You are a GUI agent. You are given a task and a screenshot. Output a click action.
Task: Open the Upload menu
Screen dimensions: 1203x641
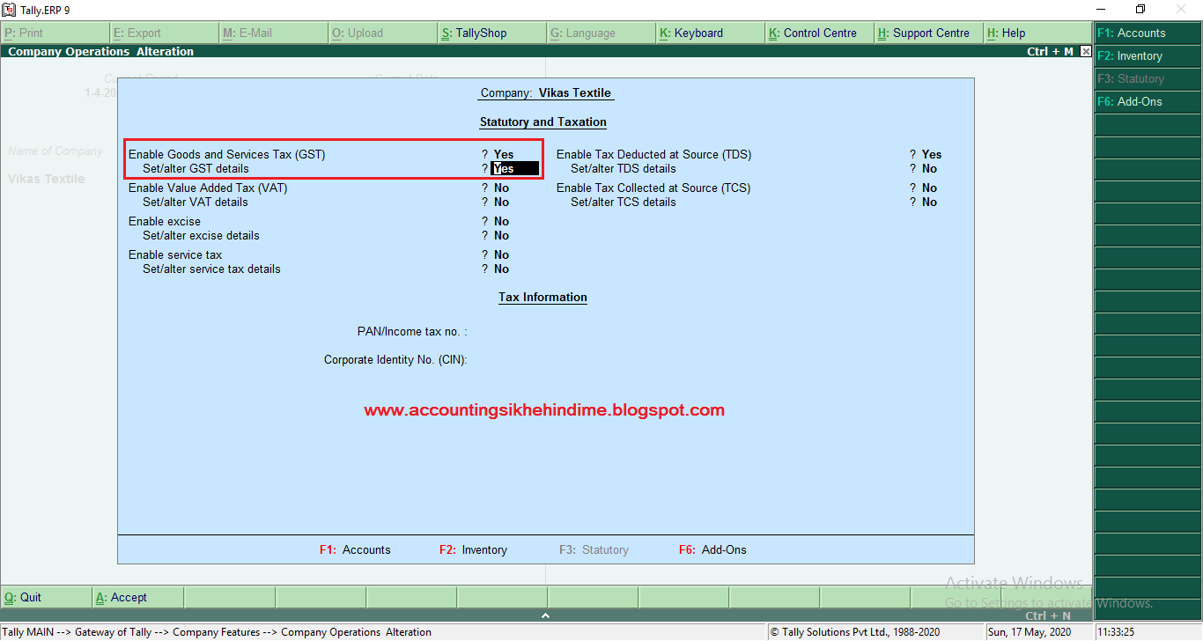tap(382, 33)
